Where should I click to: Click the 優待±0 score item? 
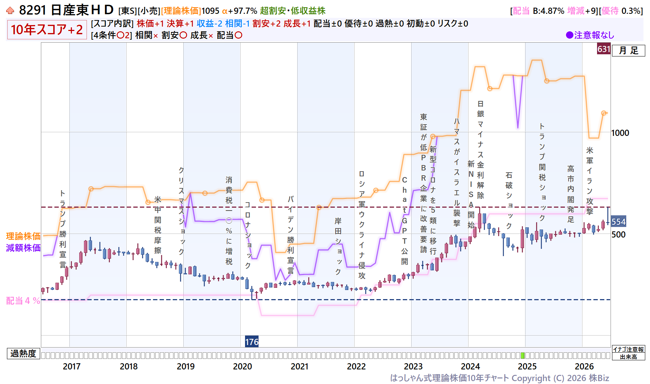coord(359,24)
